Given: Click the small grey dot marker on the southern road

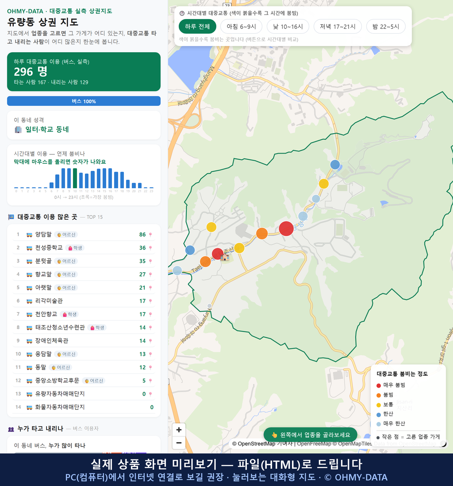Looking at the screenshot, I should click(209, 306).
